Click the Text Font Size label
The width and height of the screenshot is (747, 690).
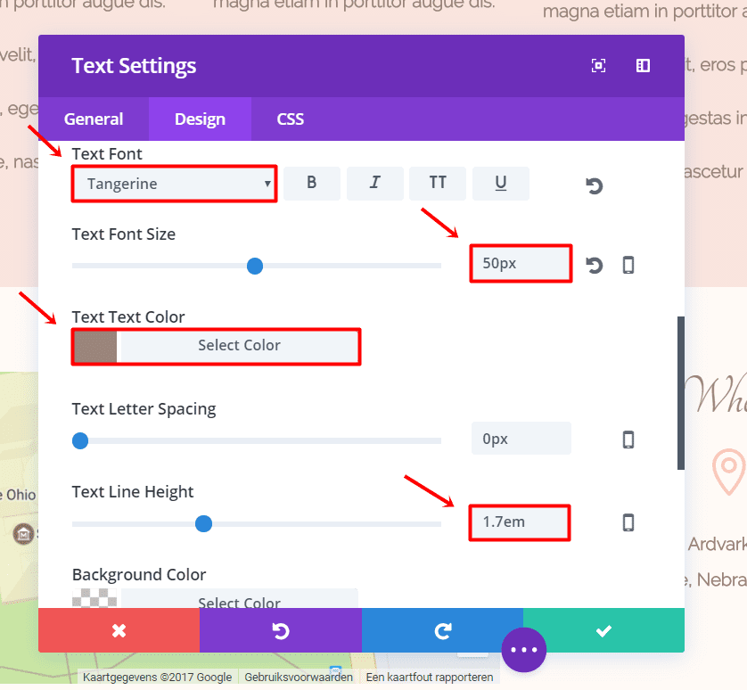123,234
